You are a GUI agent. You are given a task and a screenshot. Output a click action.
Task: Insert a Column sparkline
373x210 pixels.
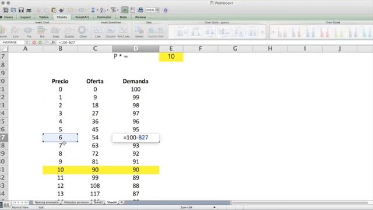point(110,32)
